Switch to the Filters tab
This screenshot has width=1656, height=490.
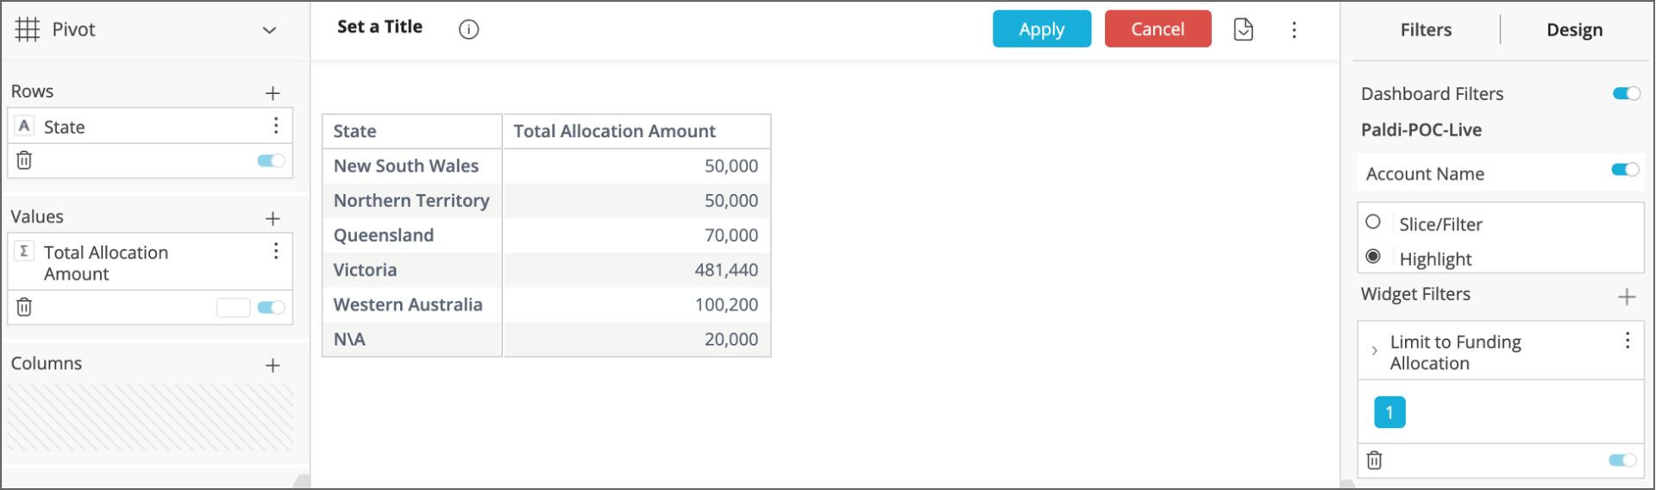coord(1426,30)
